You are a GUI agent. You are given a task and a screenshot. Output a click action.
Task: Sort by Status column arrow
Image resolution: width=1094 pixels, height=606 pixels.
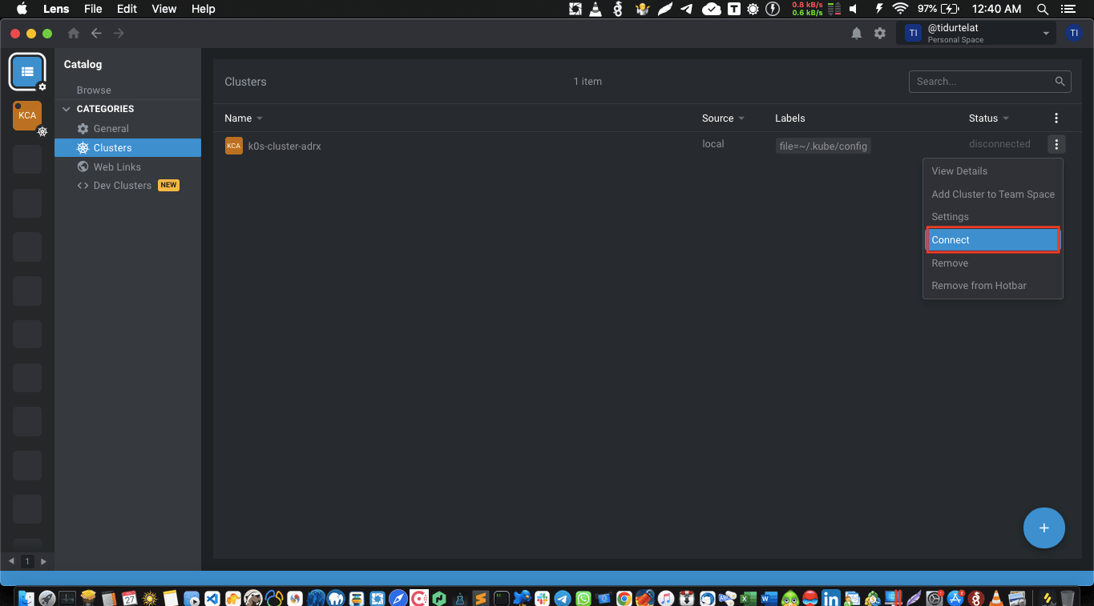[x=1006, y=118]
